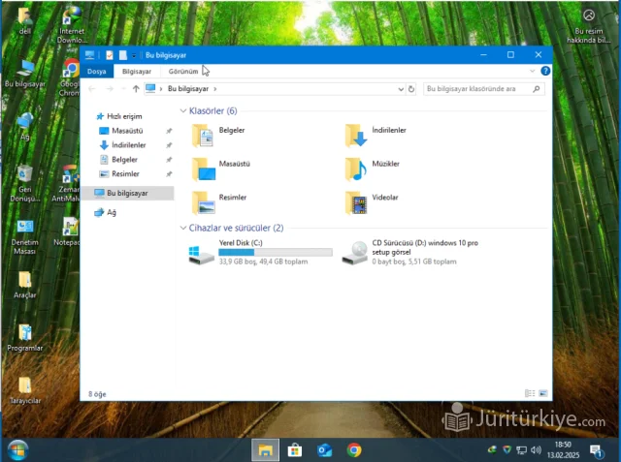
Task: Open the Dosya ribbon tab
Action: click(x=97, y=71)
